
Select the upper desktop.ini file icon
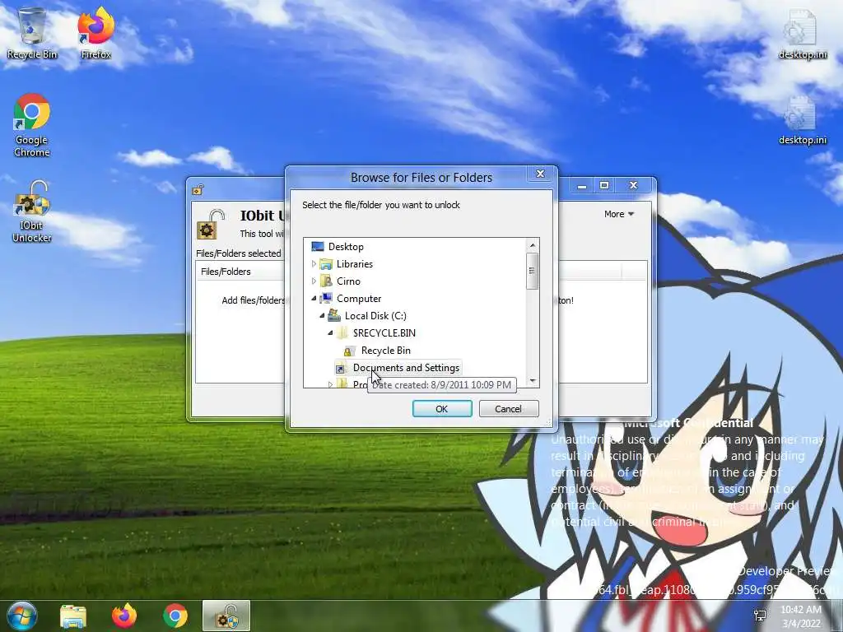[x=803, y=34]
